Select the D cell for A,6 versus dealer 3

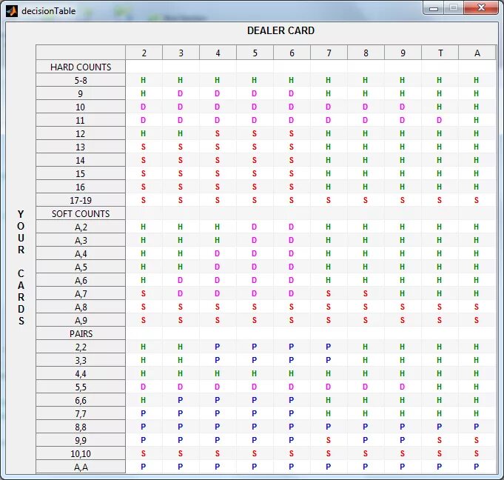pos(181,280)
